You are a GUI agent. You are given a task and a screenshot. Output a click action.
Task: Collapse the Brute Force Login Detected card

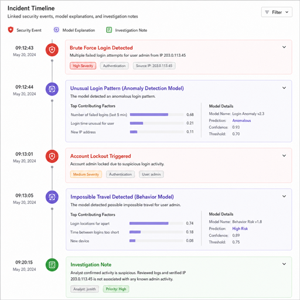pyautogui.click(x=284, y=47)
